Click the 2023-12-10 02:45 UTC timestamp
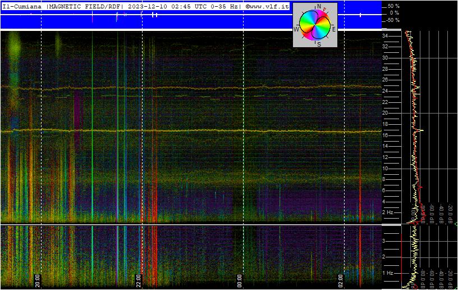This screenshot has width=458, height=290. tap(168, 6)
